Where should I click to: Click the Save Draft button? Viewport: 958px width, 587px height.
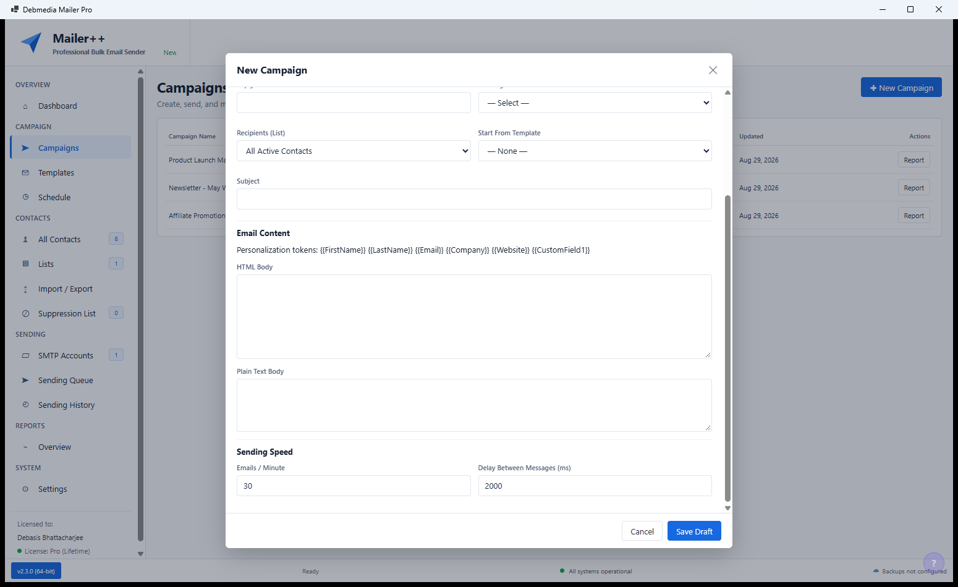point(694,531)
